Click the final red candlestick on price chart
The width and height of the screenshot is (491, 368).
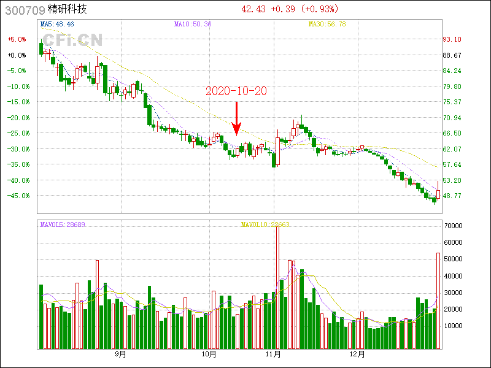(438, 193)
